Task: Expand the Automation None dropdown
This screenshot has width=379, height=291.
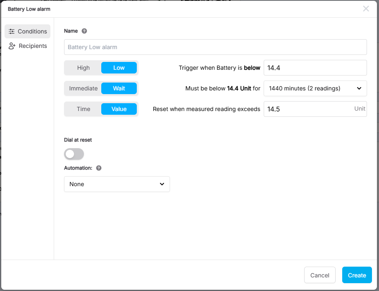Action: pyautogui.click(x=117, y=184)
